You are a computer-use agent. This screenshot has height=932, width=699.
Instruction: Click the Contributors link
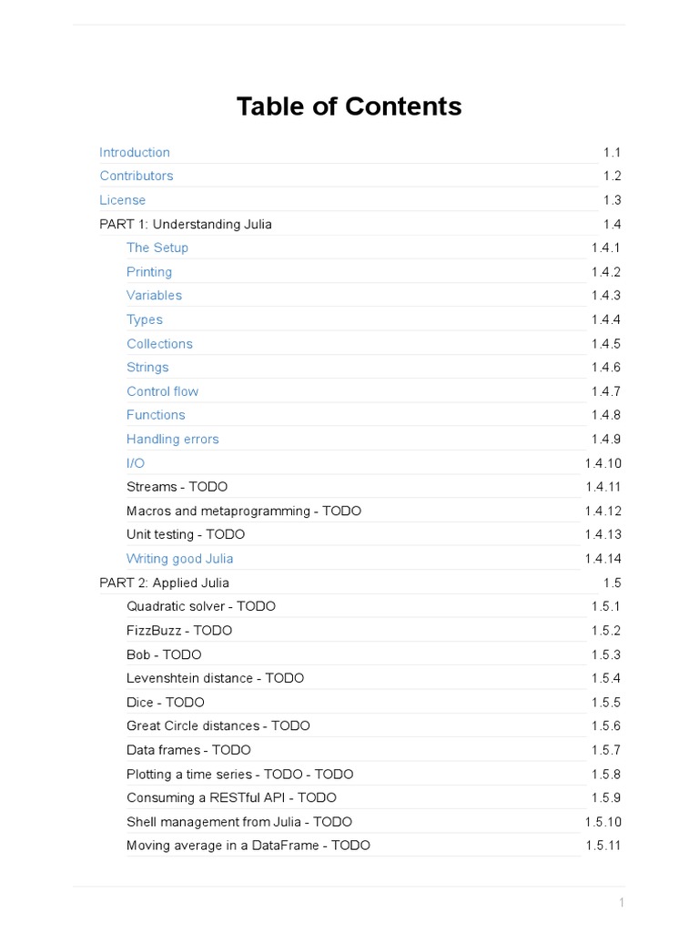[137, 176]
